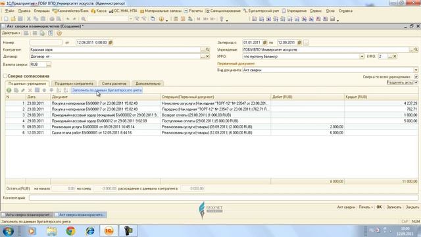Image resolution: width=421 pixels, height=237 pixels.
Task: Click the Sort descending icon in table toolbar
Action: coord(66,90)
